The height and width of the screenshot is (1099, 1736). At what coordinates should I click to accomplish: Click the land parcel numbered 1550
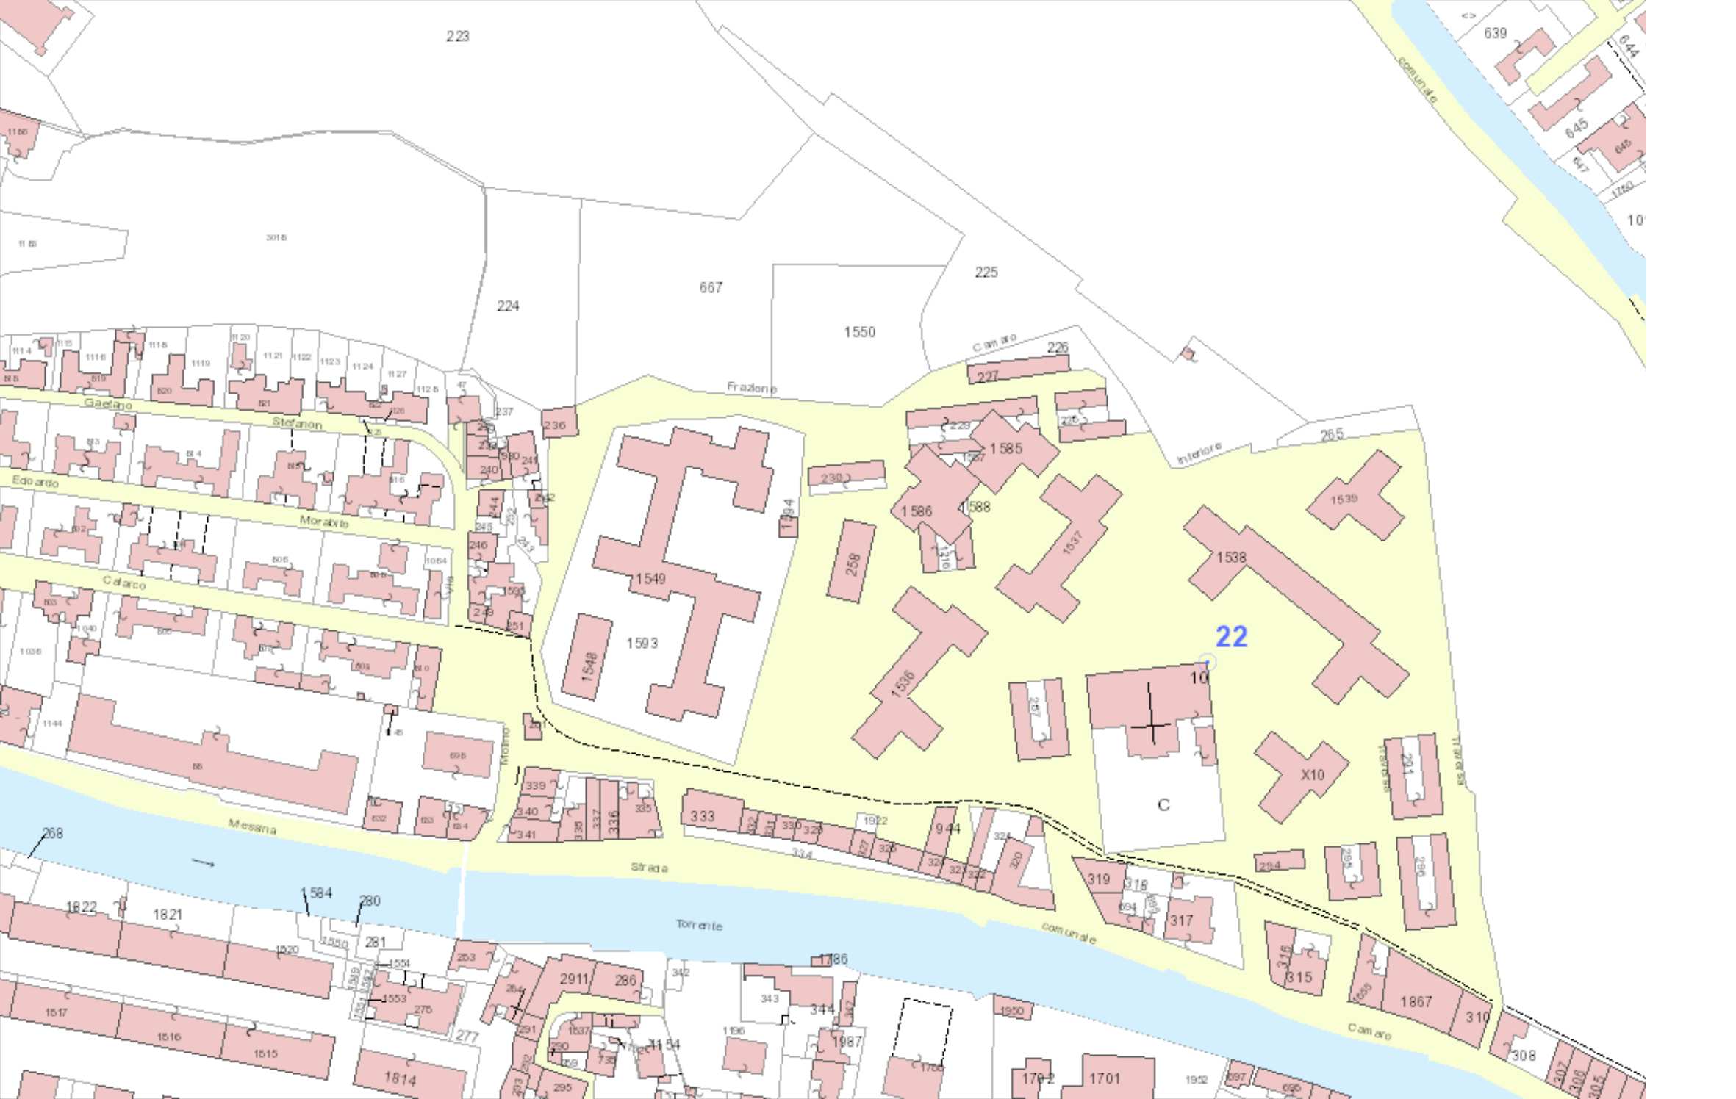point(859,332)
